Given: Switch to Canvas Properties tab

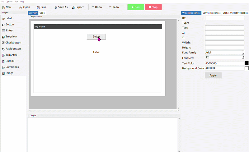Looking at the screenshot, I should [x=211, y=13].
